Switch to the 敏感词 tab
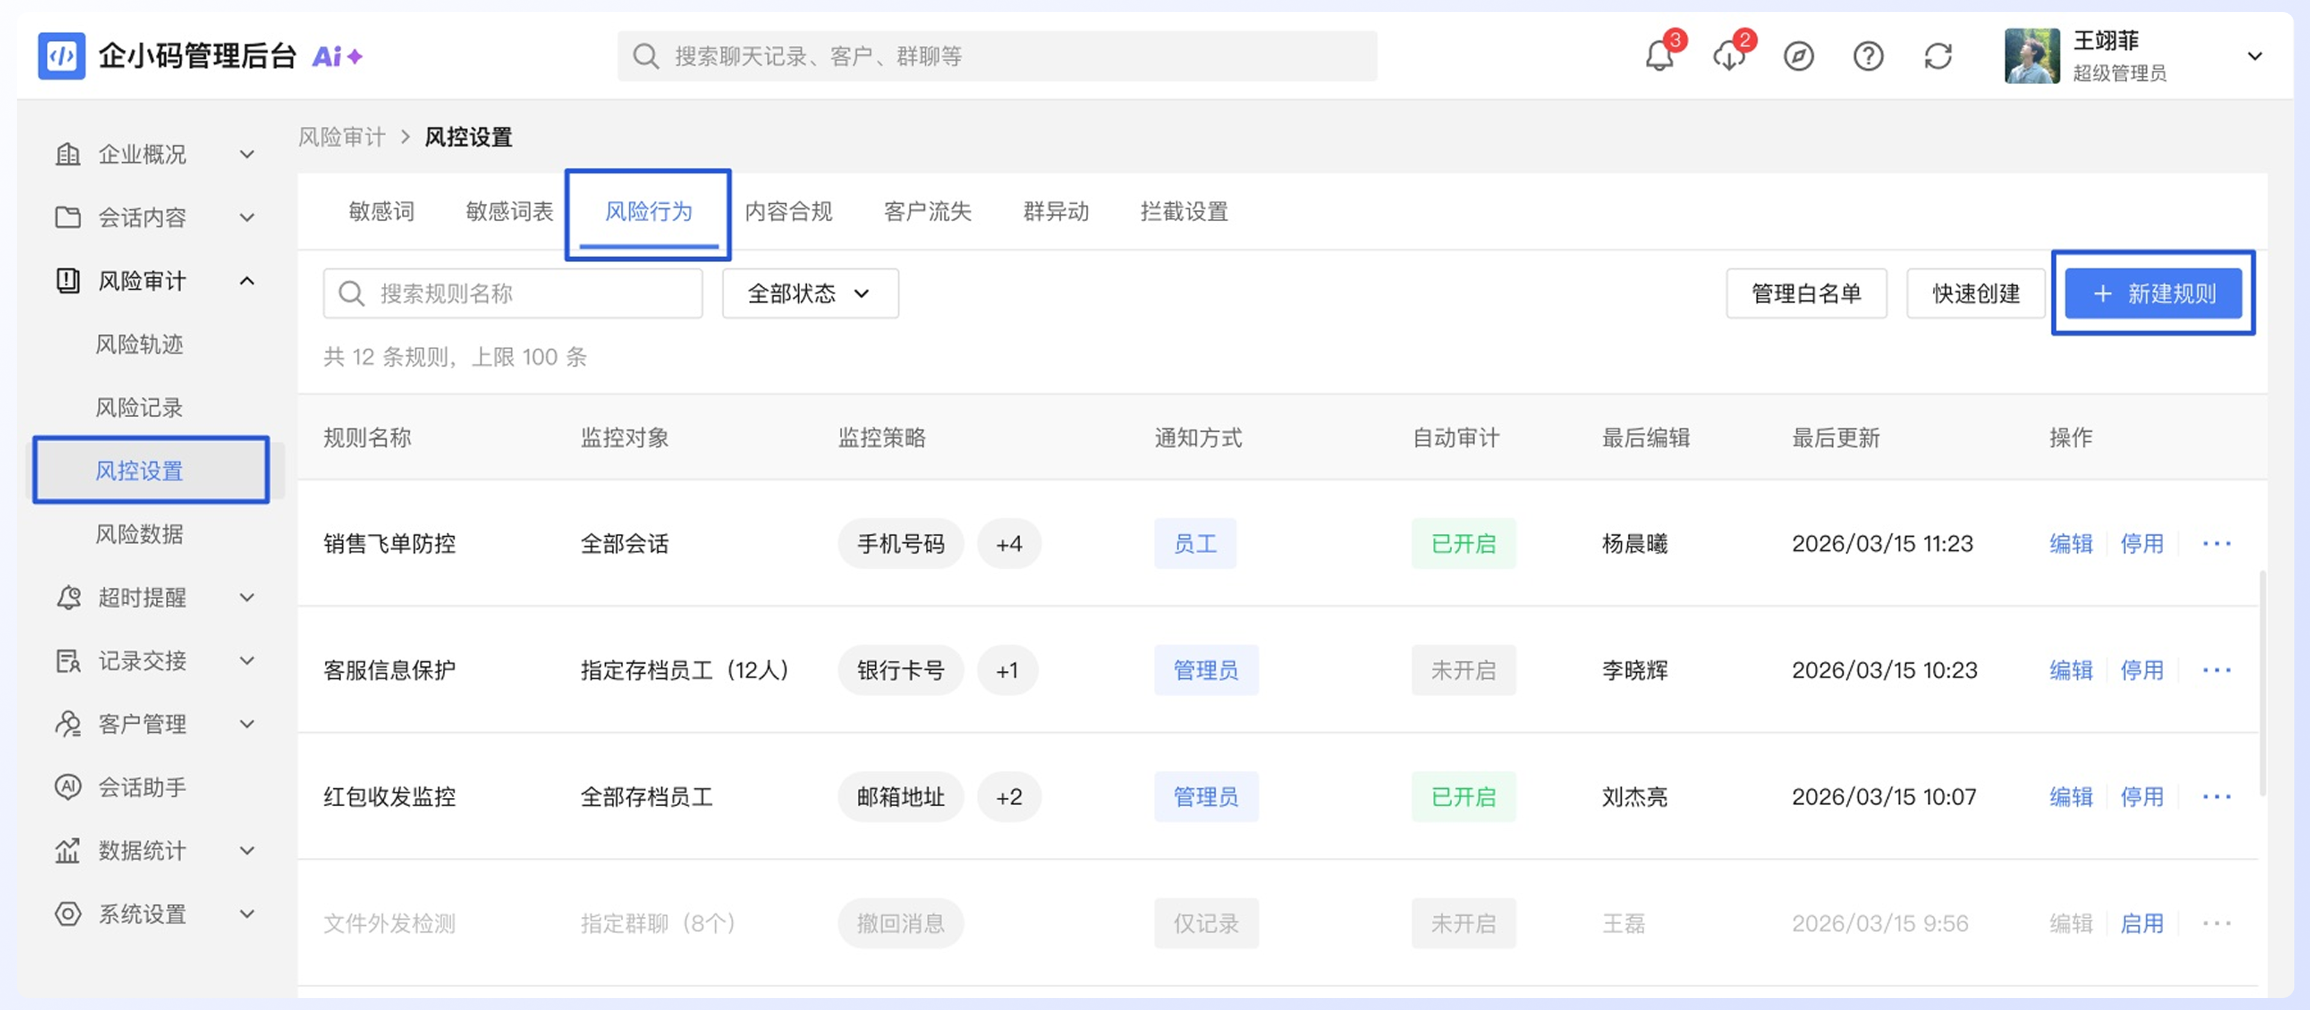Viewport: 2310px width, 1010px height. (x=381, y=212)
